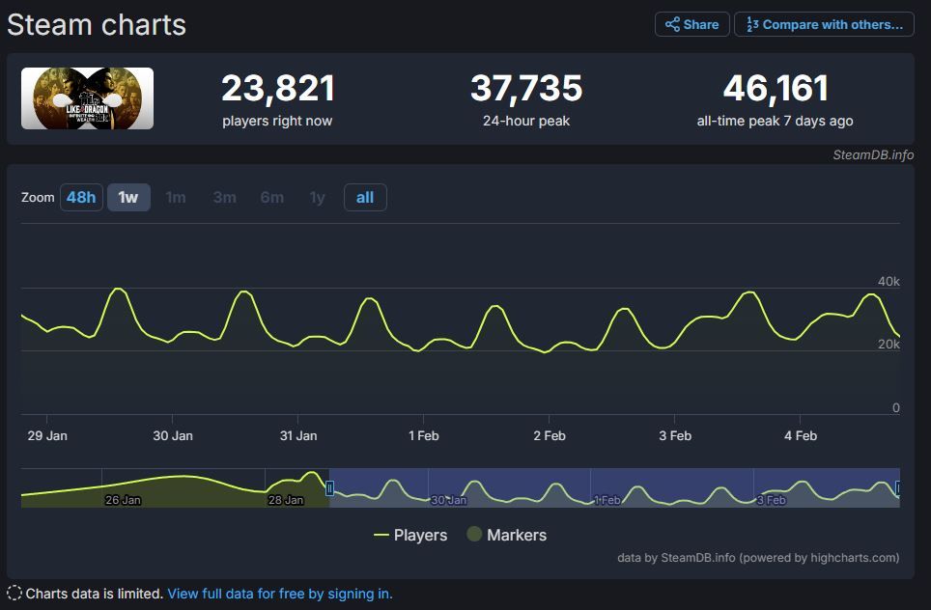Click the 28 Jan navigator label
The image size is (931, 610).
pos(286,500)
